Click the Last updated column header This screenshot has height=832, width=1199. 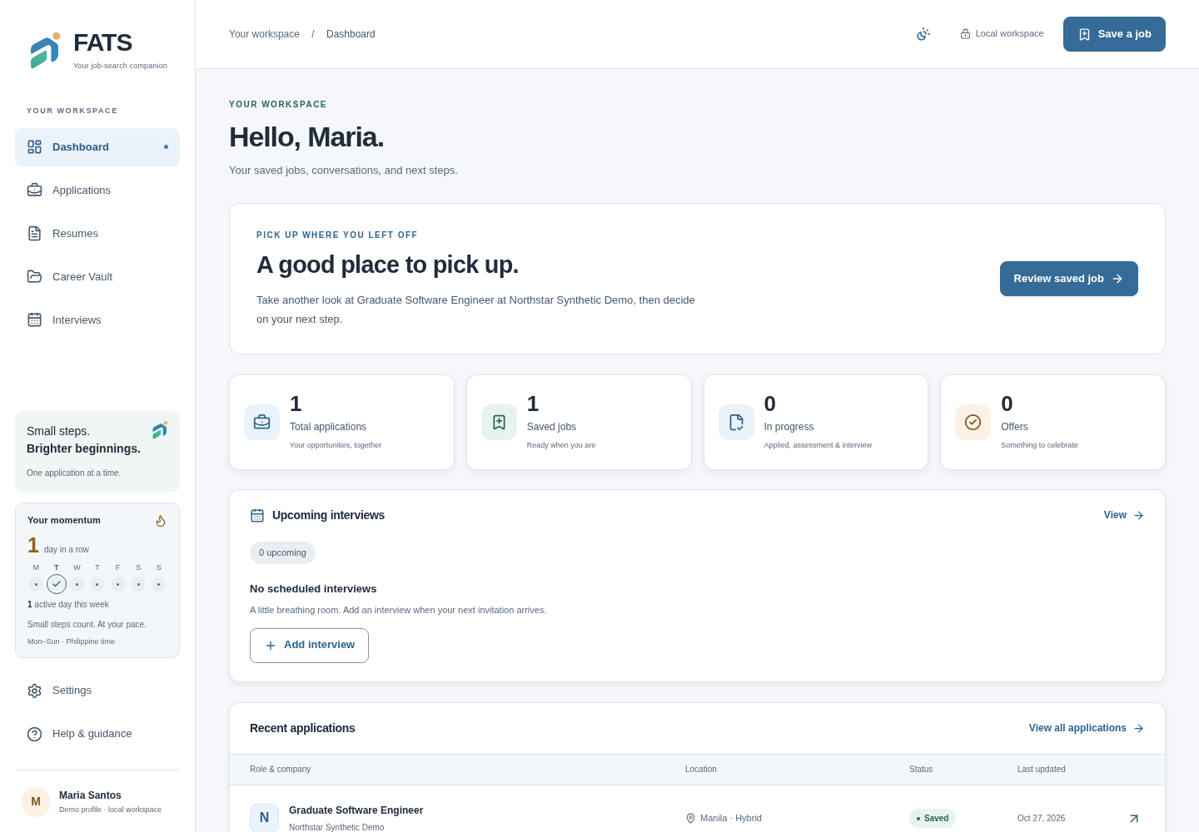tap(1041, 770)
